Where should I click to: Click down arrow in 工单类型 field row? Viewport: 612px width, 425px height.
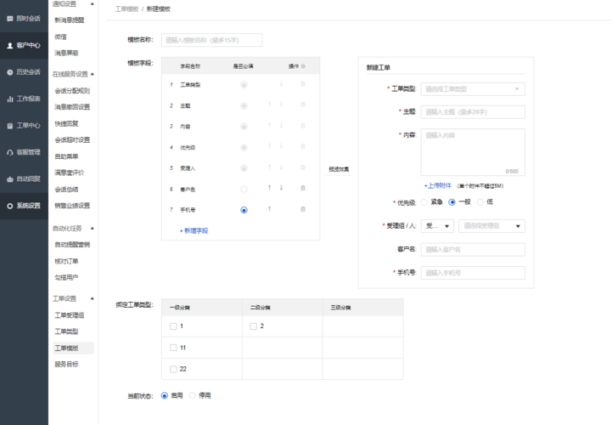tap(281, 83)
